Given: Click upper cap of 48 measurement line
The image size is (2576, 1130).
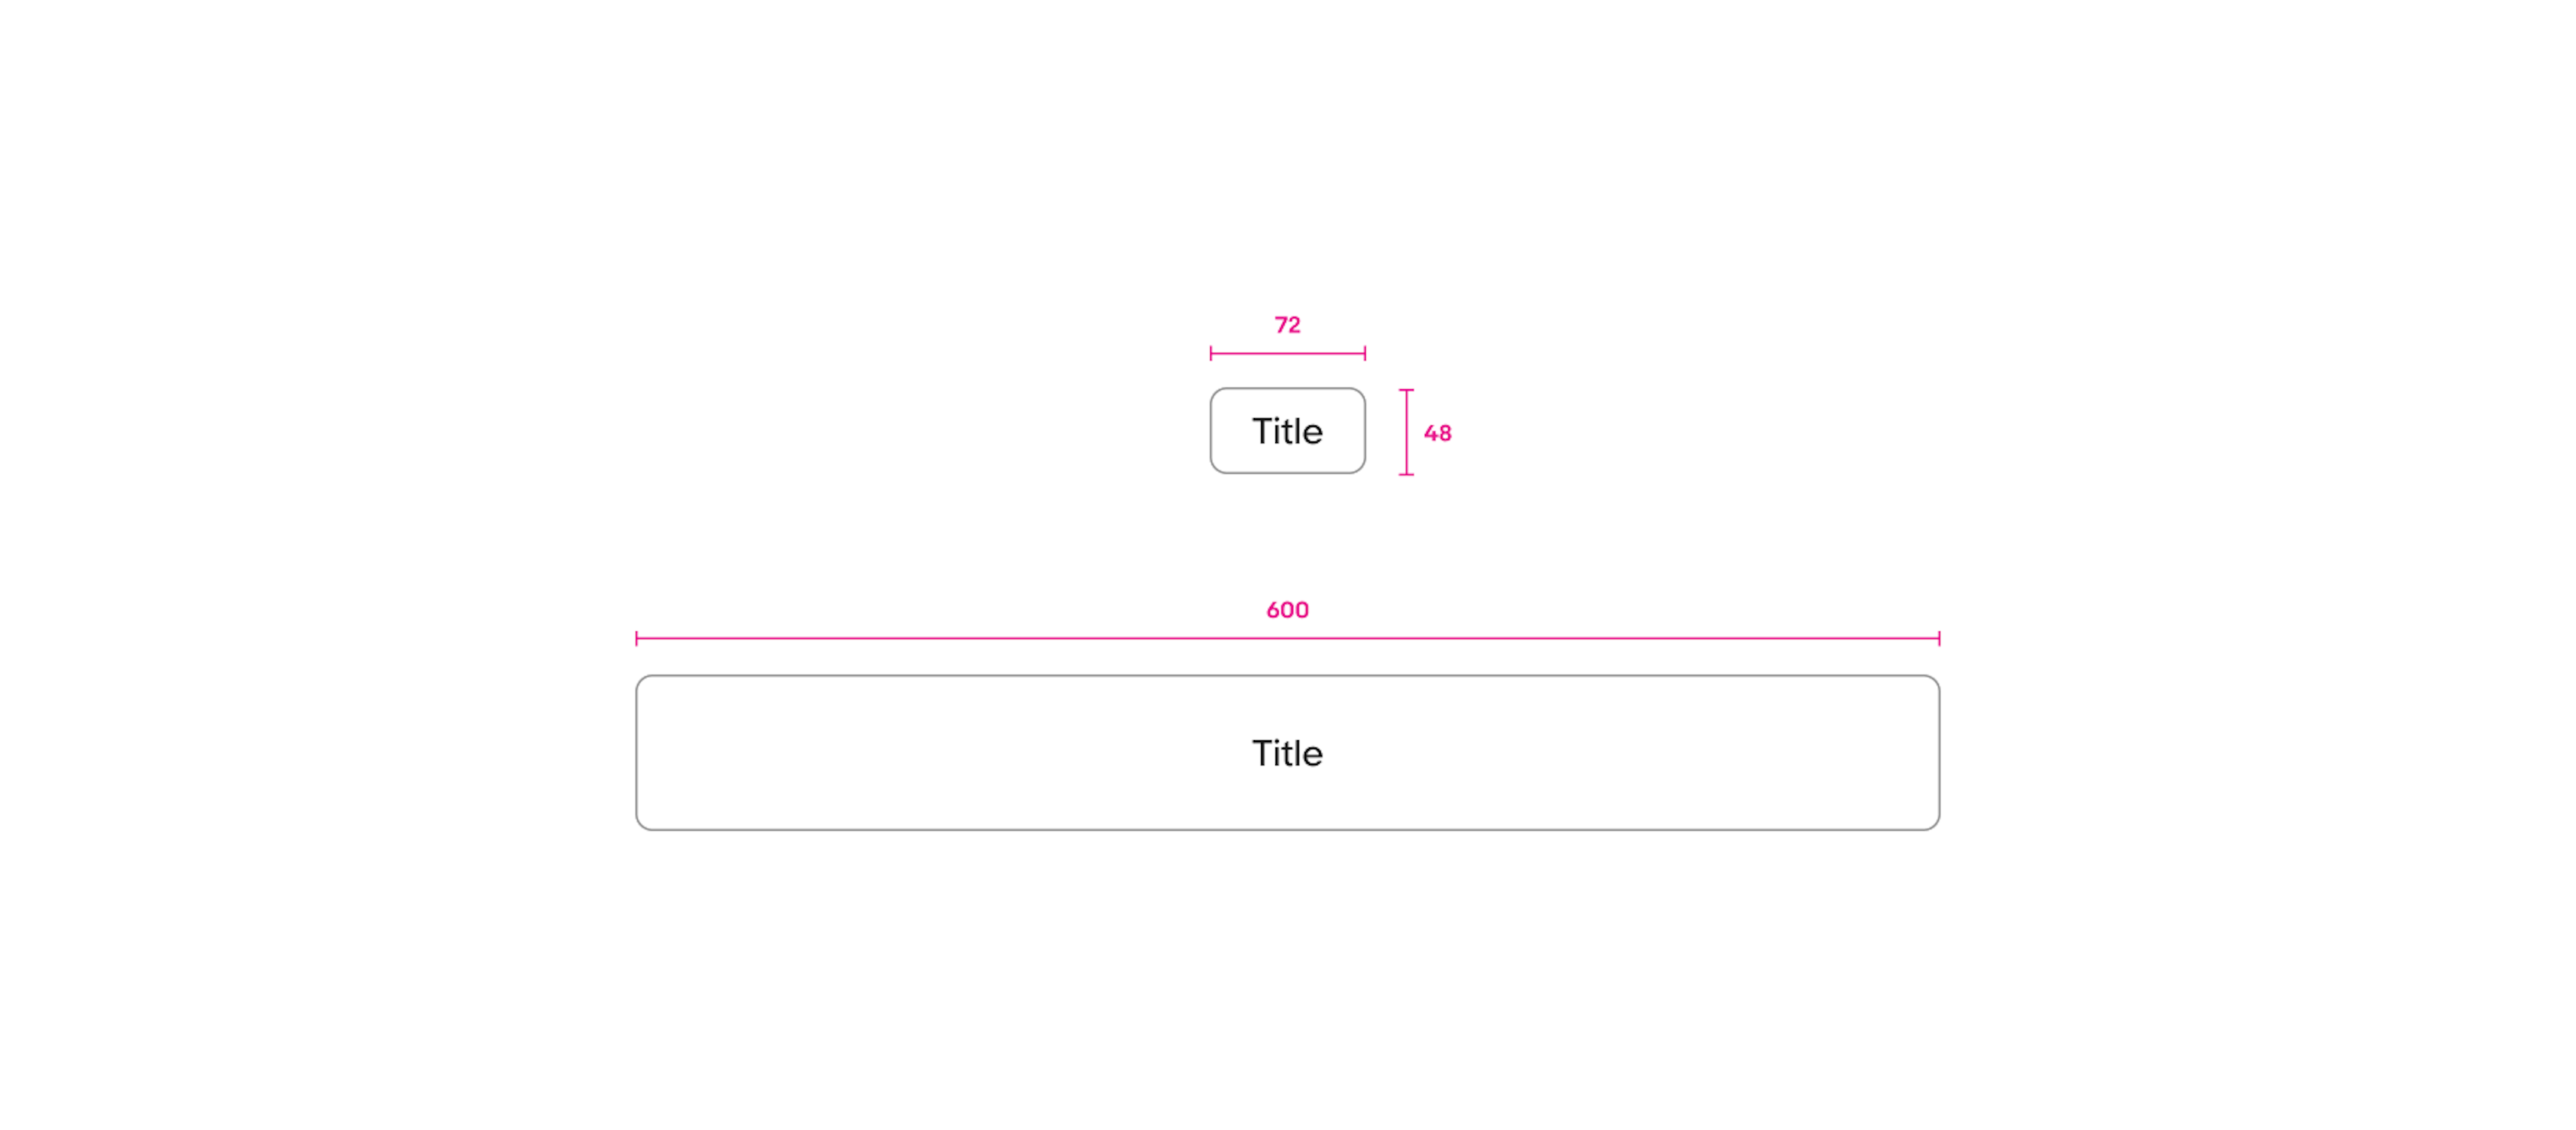Looking at the screenshot, I should [x=1406, y=390].
